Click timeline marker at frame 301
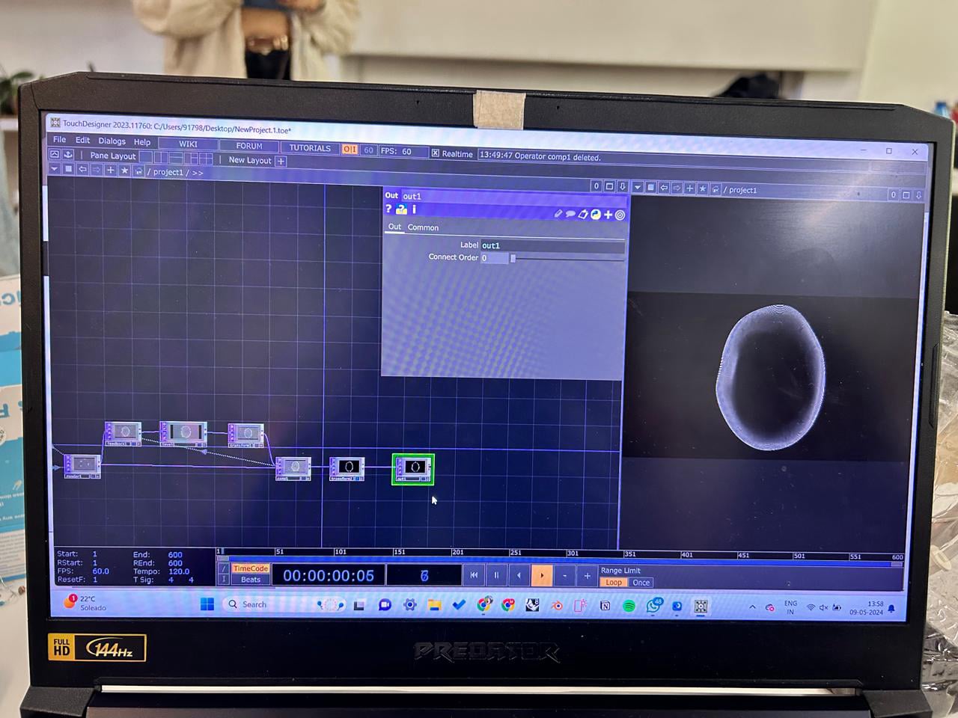Screen dimensions: 958x718 [x=573, y=553]
